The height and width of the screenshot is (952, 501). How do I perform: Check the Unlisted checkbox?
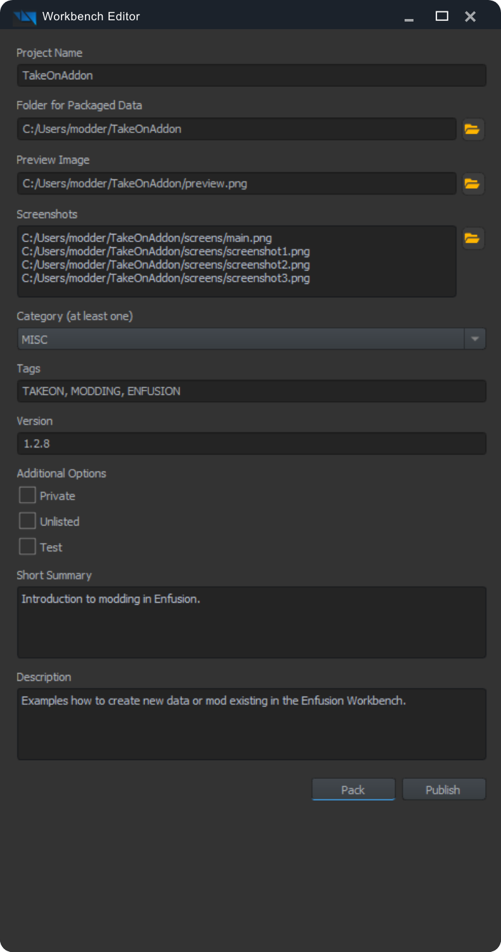27,520
